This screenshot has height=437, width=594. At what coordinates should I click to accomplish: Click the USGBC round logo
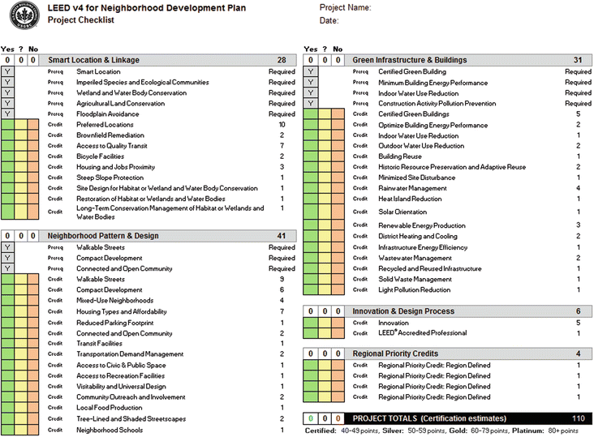[x=24, y=15]
